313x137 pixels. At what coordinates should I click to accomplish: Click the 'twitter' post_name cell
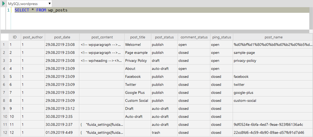coord(273,84)
